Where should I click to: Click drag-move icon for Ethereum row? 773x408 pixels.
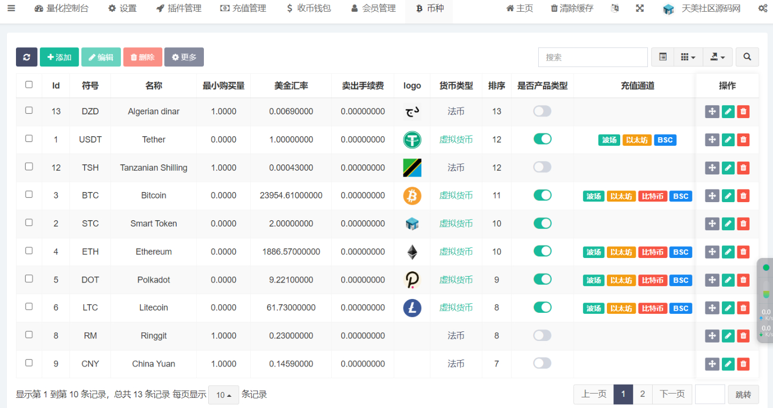click(x=712, y=252)
